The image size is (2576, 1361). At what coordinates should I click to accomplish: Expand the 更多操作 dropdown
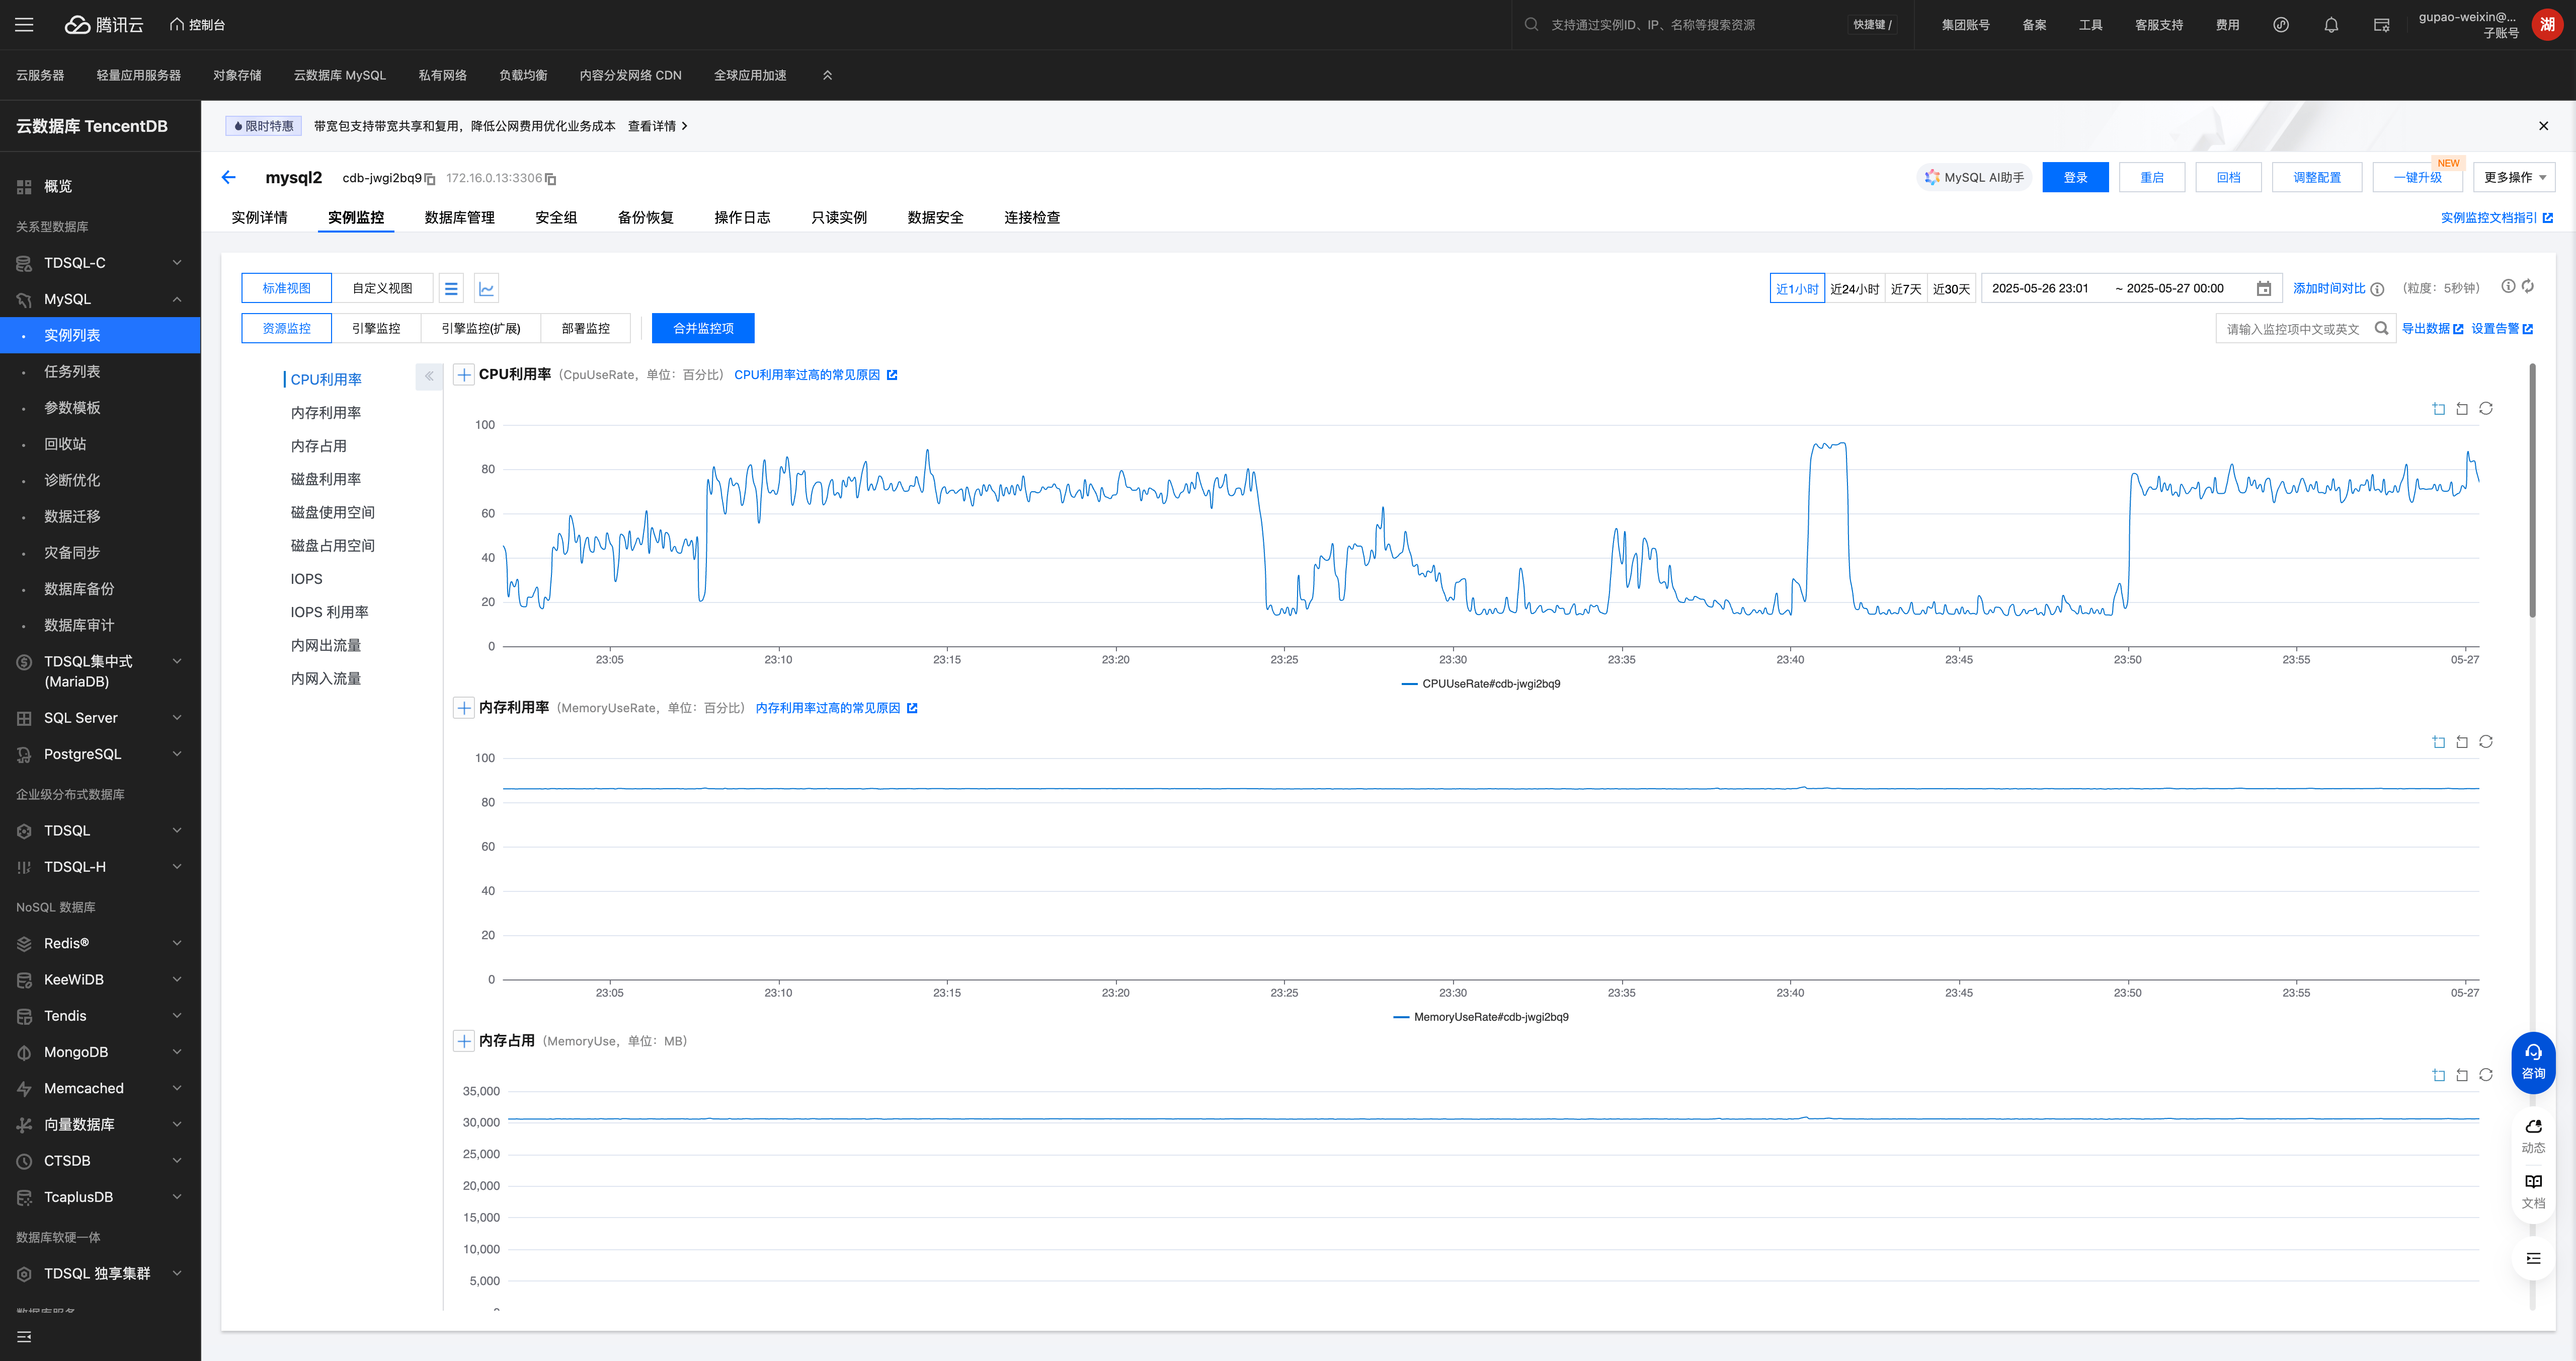[x=2514, y=177]
